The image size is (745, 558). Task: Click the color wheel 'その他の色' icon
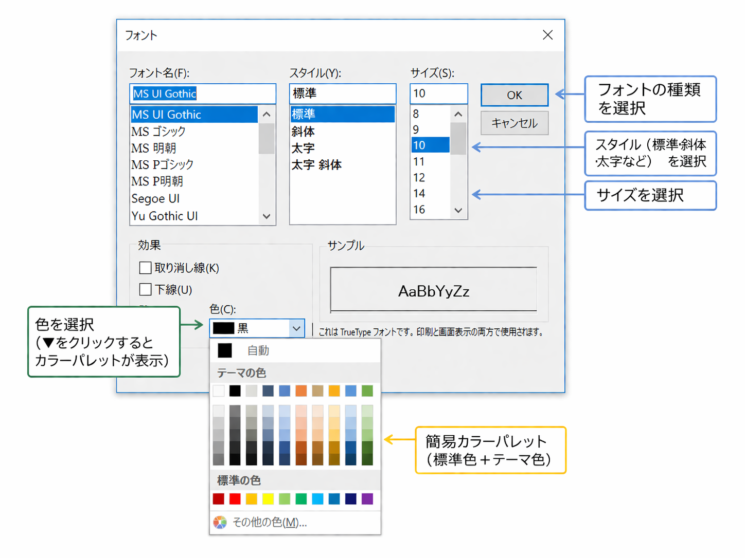pos(220,523)
